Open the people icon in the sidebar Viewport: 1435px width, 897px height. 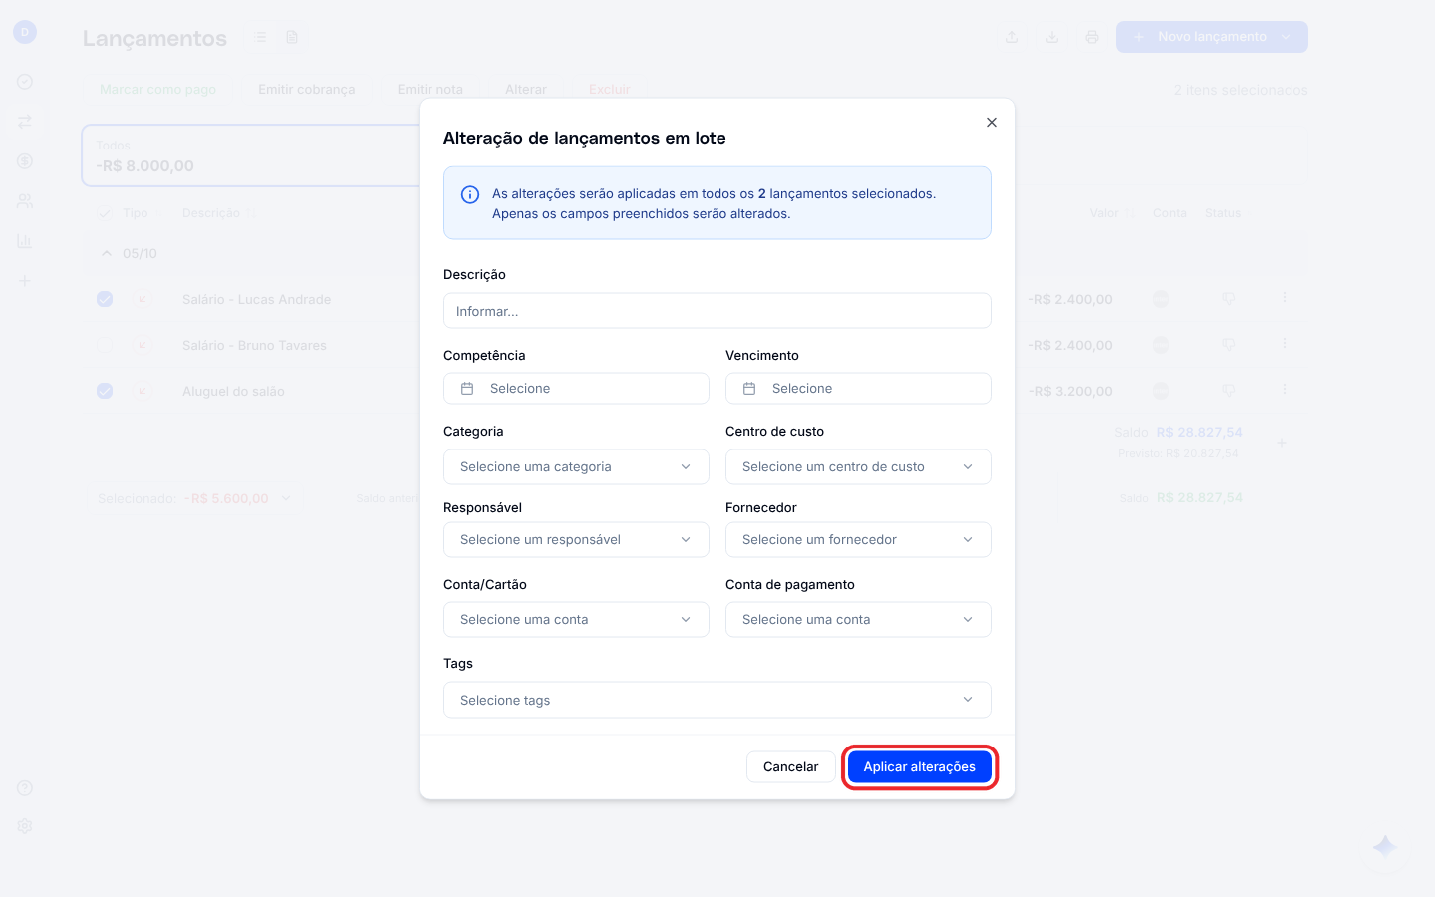25,201
